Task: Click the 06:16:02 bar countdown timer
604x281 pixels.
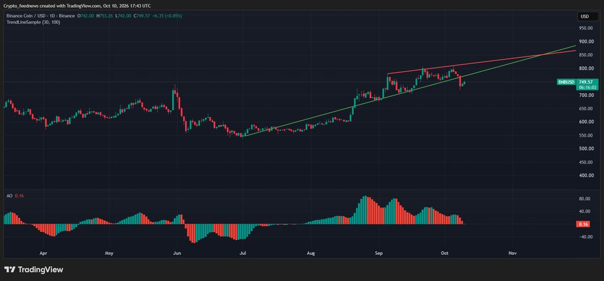Action: pos(587,87)
